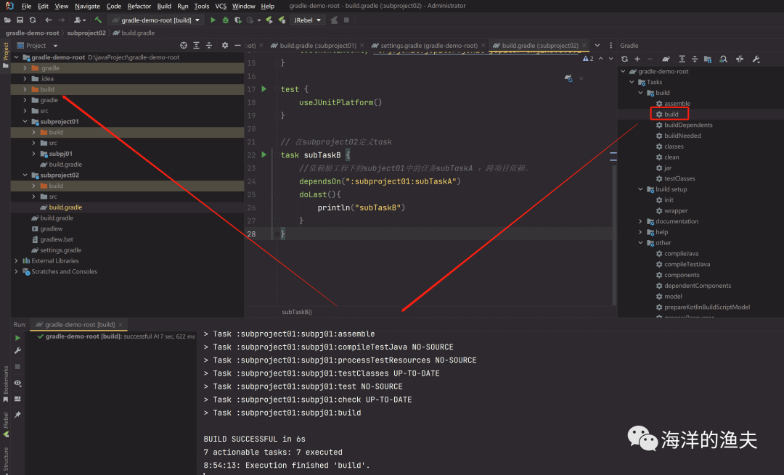Run configuration with green play icon
This screenshot has width=784, height=475.
click(212, 20)
